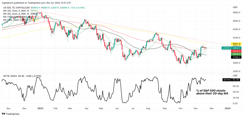Click the yellow 4051.0 price tag
Viewport: 244px width, 117px height.
coord(237,44)
